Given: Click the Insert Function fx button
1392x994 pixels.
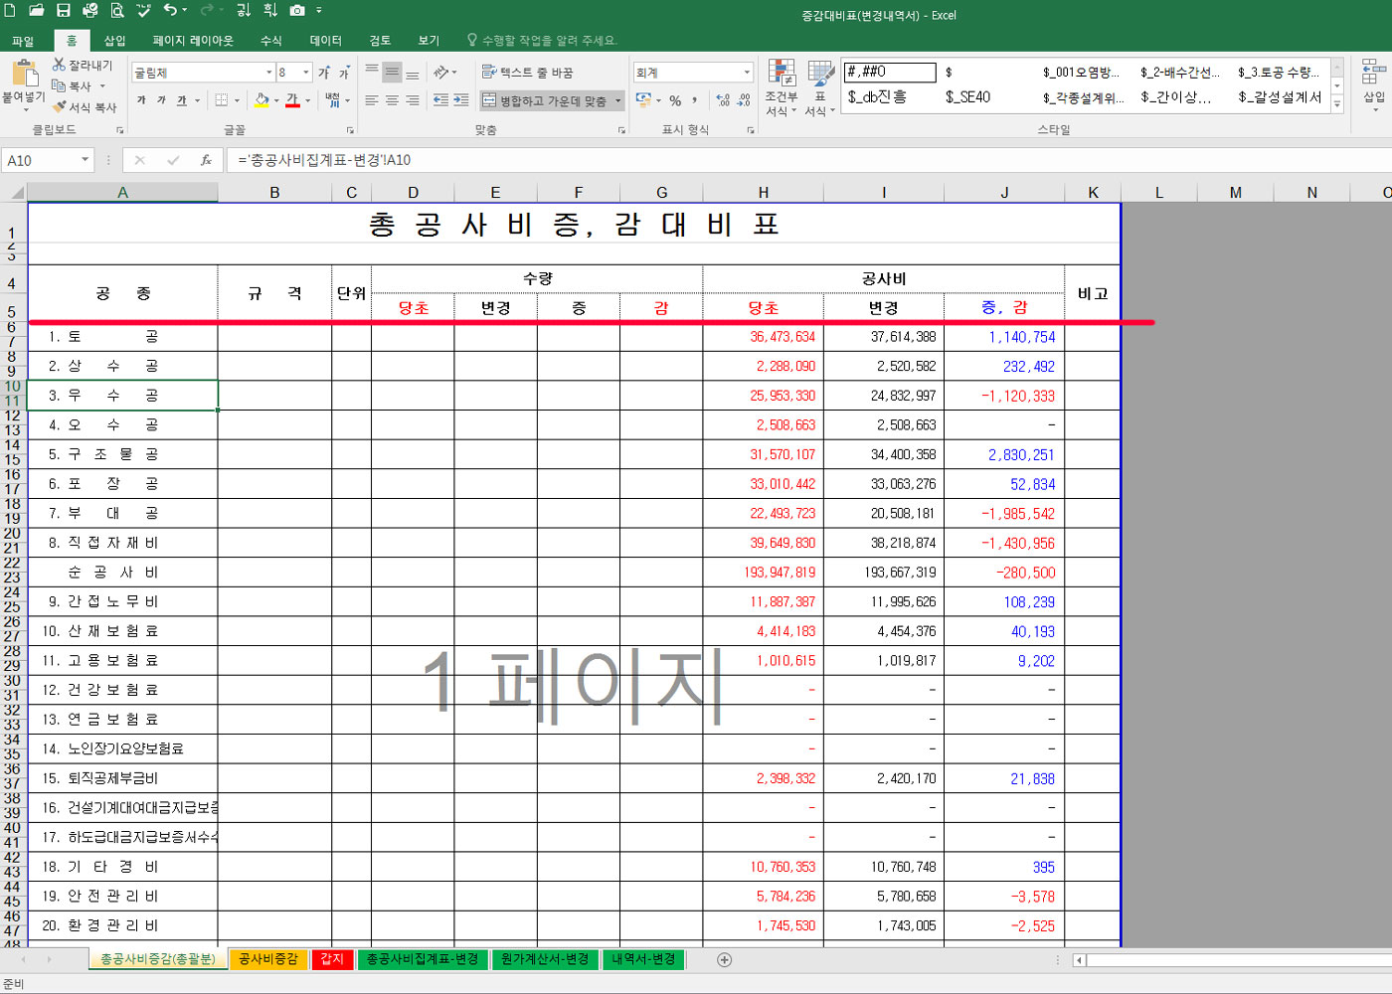Looking at the screenshot, I should (x=205, y=160).
